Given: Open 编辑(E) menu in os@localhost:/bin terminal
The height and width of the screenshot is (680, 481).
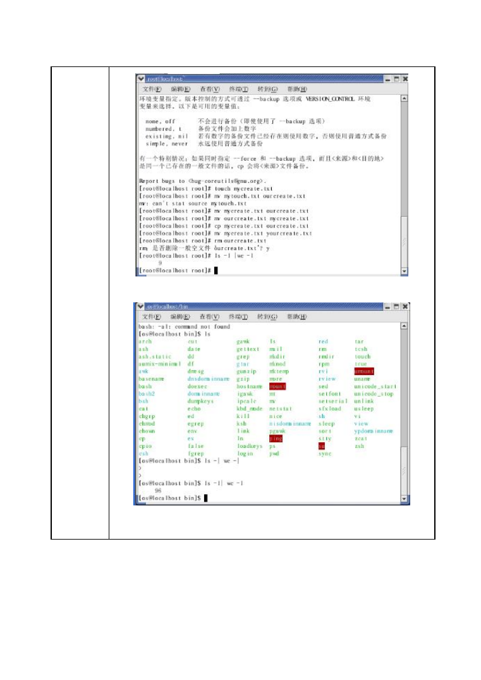Looking at the screenshot, I should (180, 316).
